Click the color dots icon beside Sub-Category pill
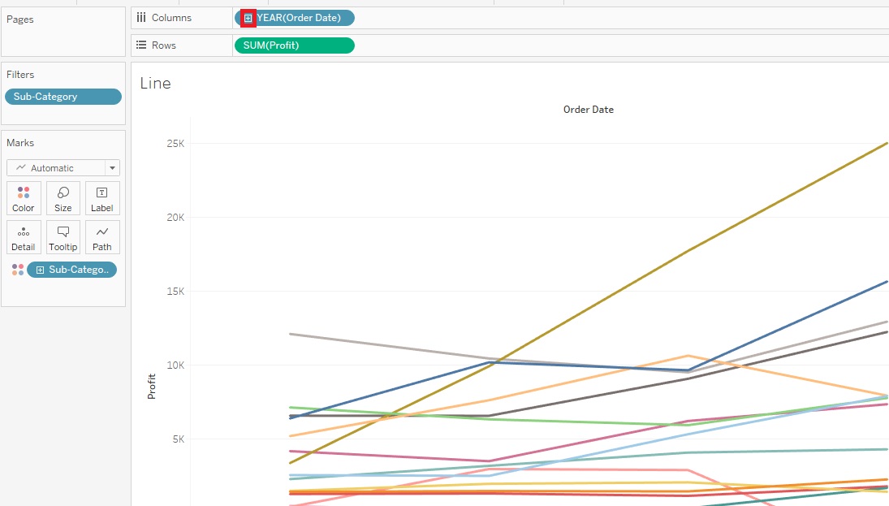Image resolution: width=889 pixels, height=506 pixels. click(18, 270)
